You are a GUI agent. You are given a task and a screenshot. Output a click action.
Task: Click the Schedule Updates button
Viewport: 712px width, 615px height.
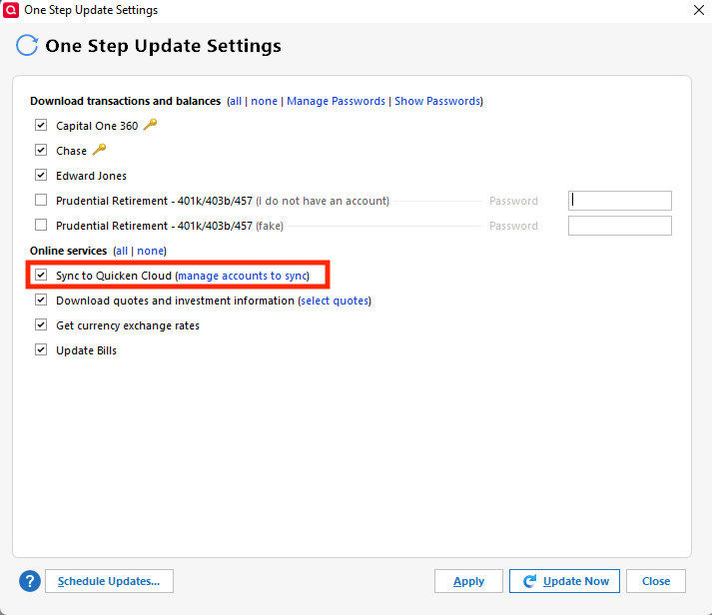pos(109,581)
